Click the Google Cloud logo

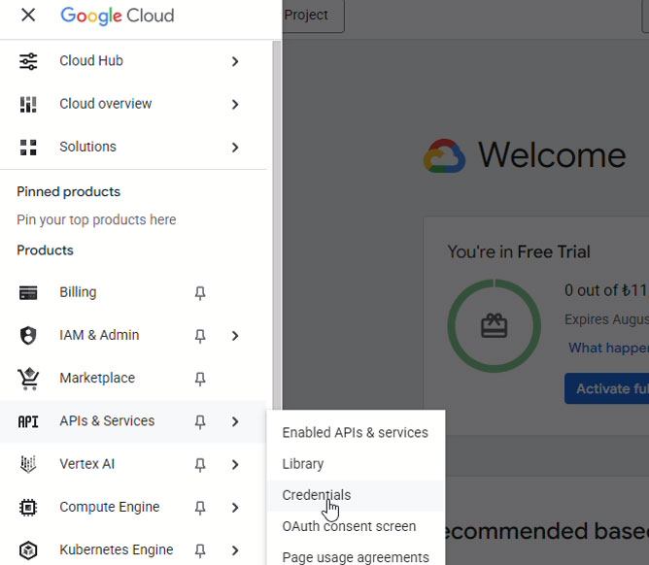coord(118,17)
